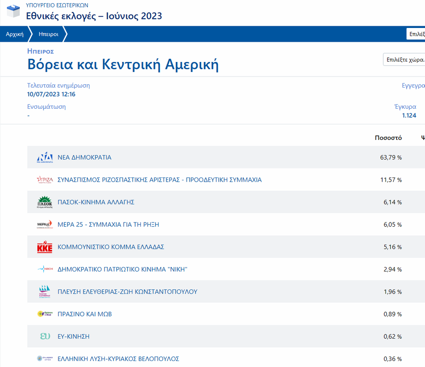Click the Εθνικές εκλογές – Ιούνιος 2023 title
The image size is (425, 367).
click(94, 16)
